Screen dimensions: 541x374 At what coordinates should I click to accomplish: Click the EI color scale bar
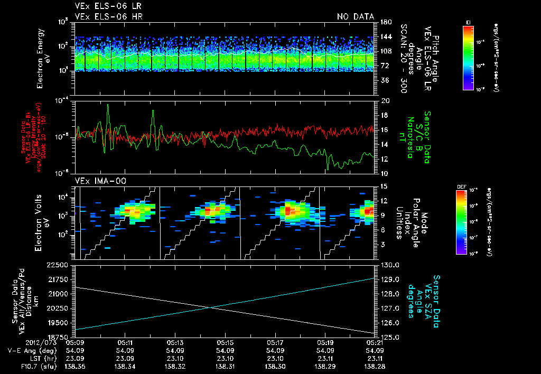(x=468, y=58)
